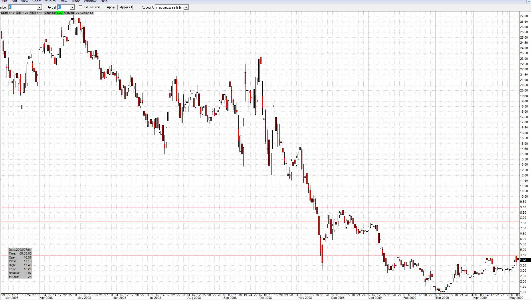The width and height of the screenshot is (531, 300).
Task: Open the File menu
Action: [5, 1]
